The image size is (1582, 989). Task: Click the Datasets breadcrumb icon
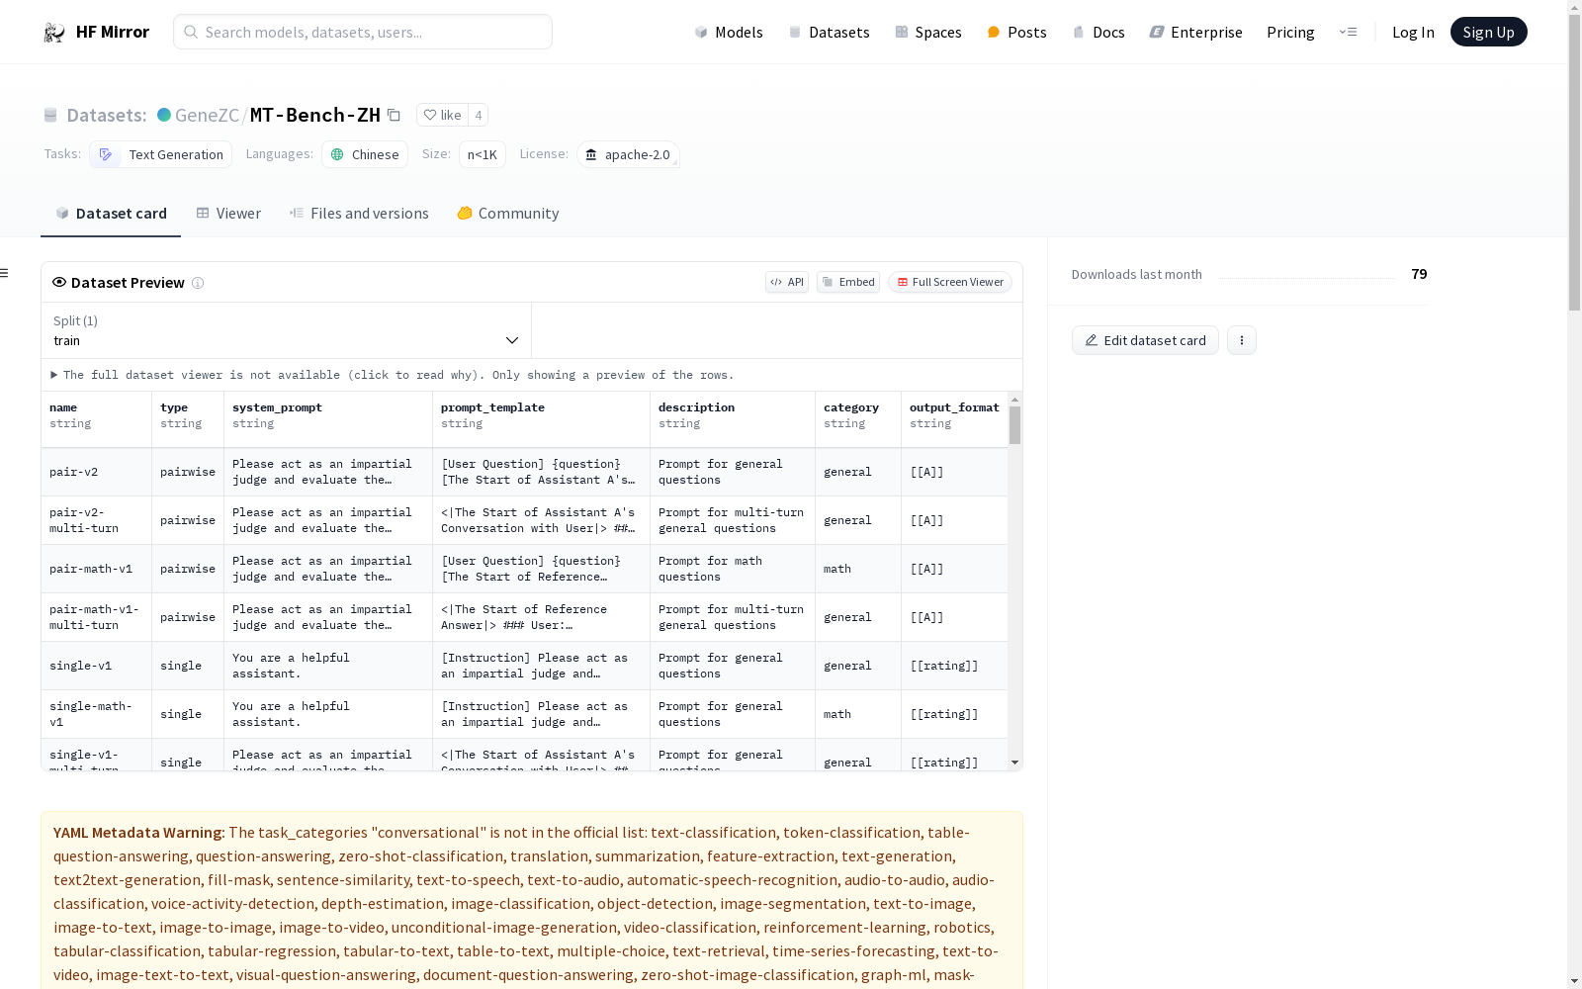(50, 115)
